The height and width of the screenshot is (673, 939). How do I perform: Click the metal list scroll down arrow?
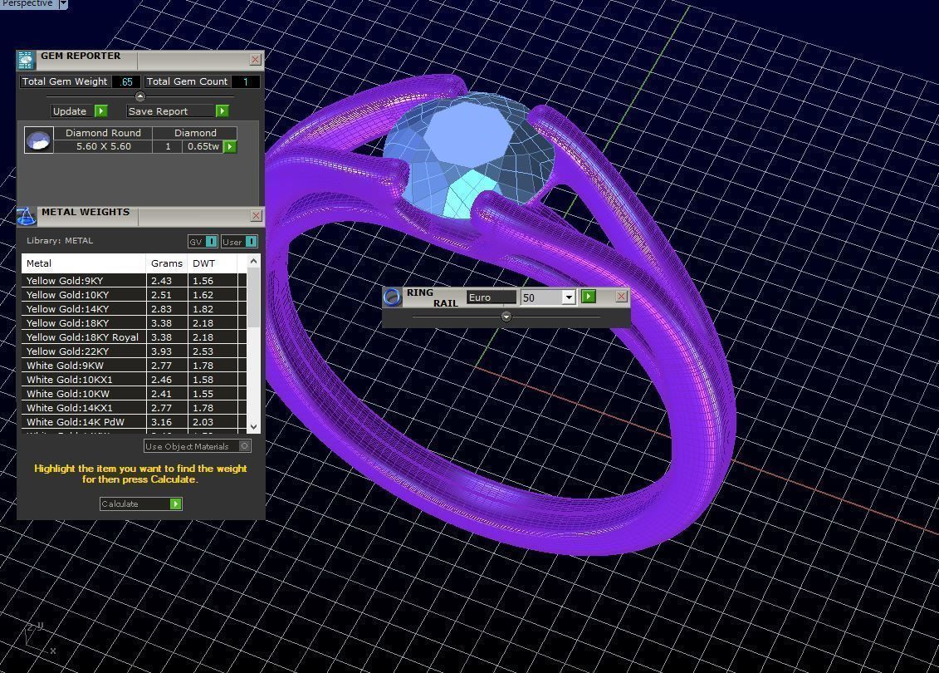[x=253, y=427]
